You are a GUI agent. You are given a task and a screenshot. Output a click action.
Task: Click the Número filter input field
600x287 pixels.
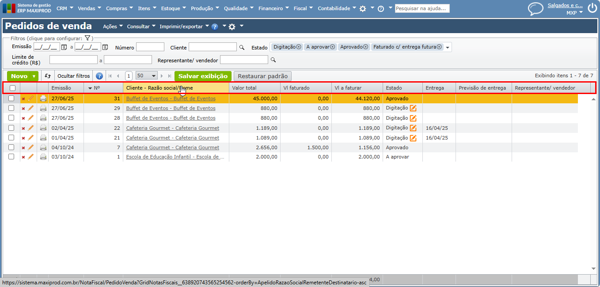coord(150,47)
